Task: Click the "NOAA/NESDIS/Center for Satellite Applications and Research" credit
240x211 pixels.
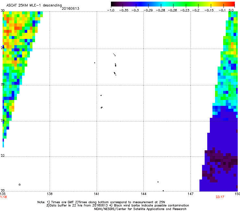Action: coord(140,209)
